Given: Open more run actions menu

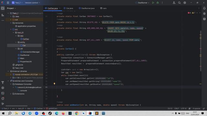Looking at the screenshot, I should coord(162,3).
